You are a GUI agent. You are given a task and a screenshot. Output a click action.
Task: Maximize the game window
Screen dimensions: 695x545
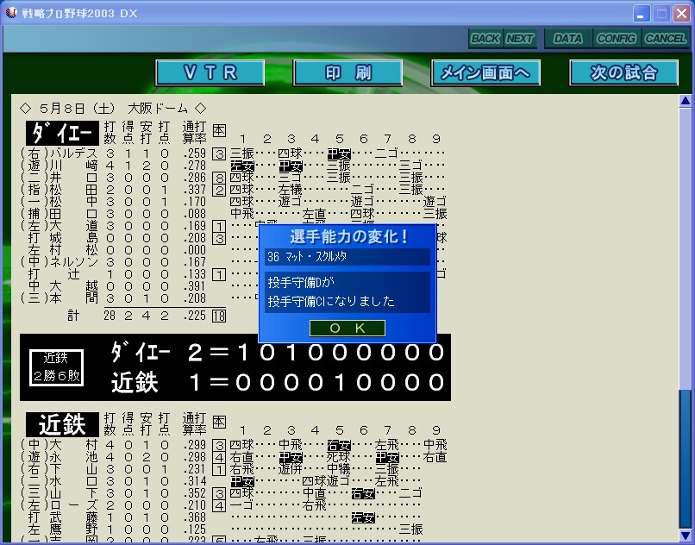tap(661, 13)
